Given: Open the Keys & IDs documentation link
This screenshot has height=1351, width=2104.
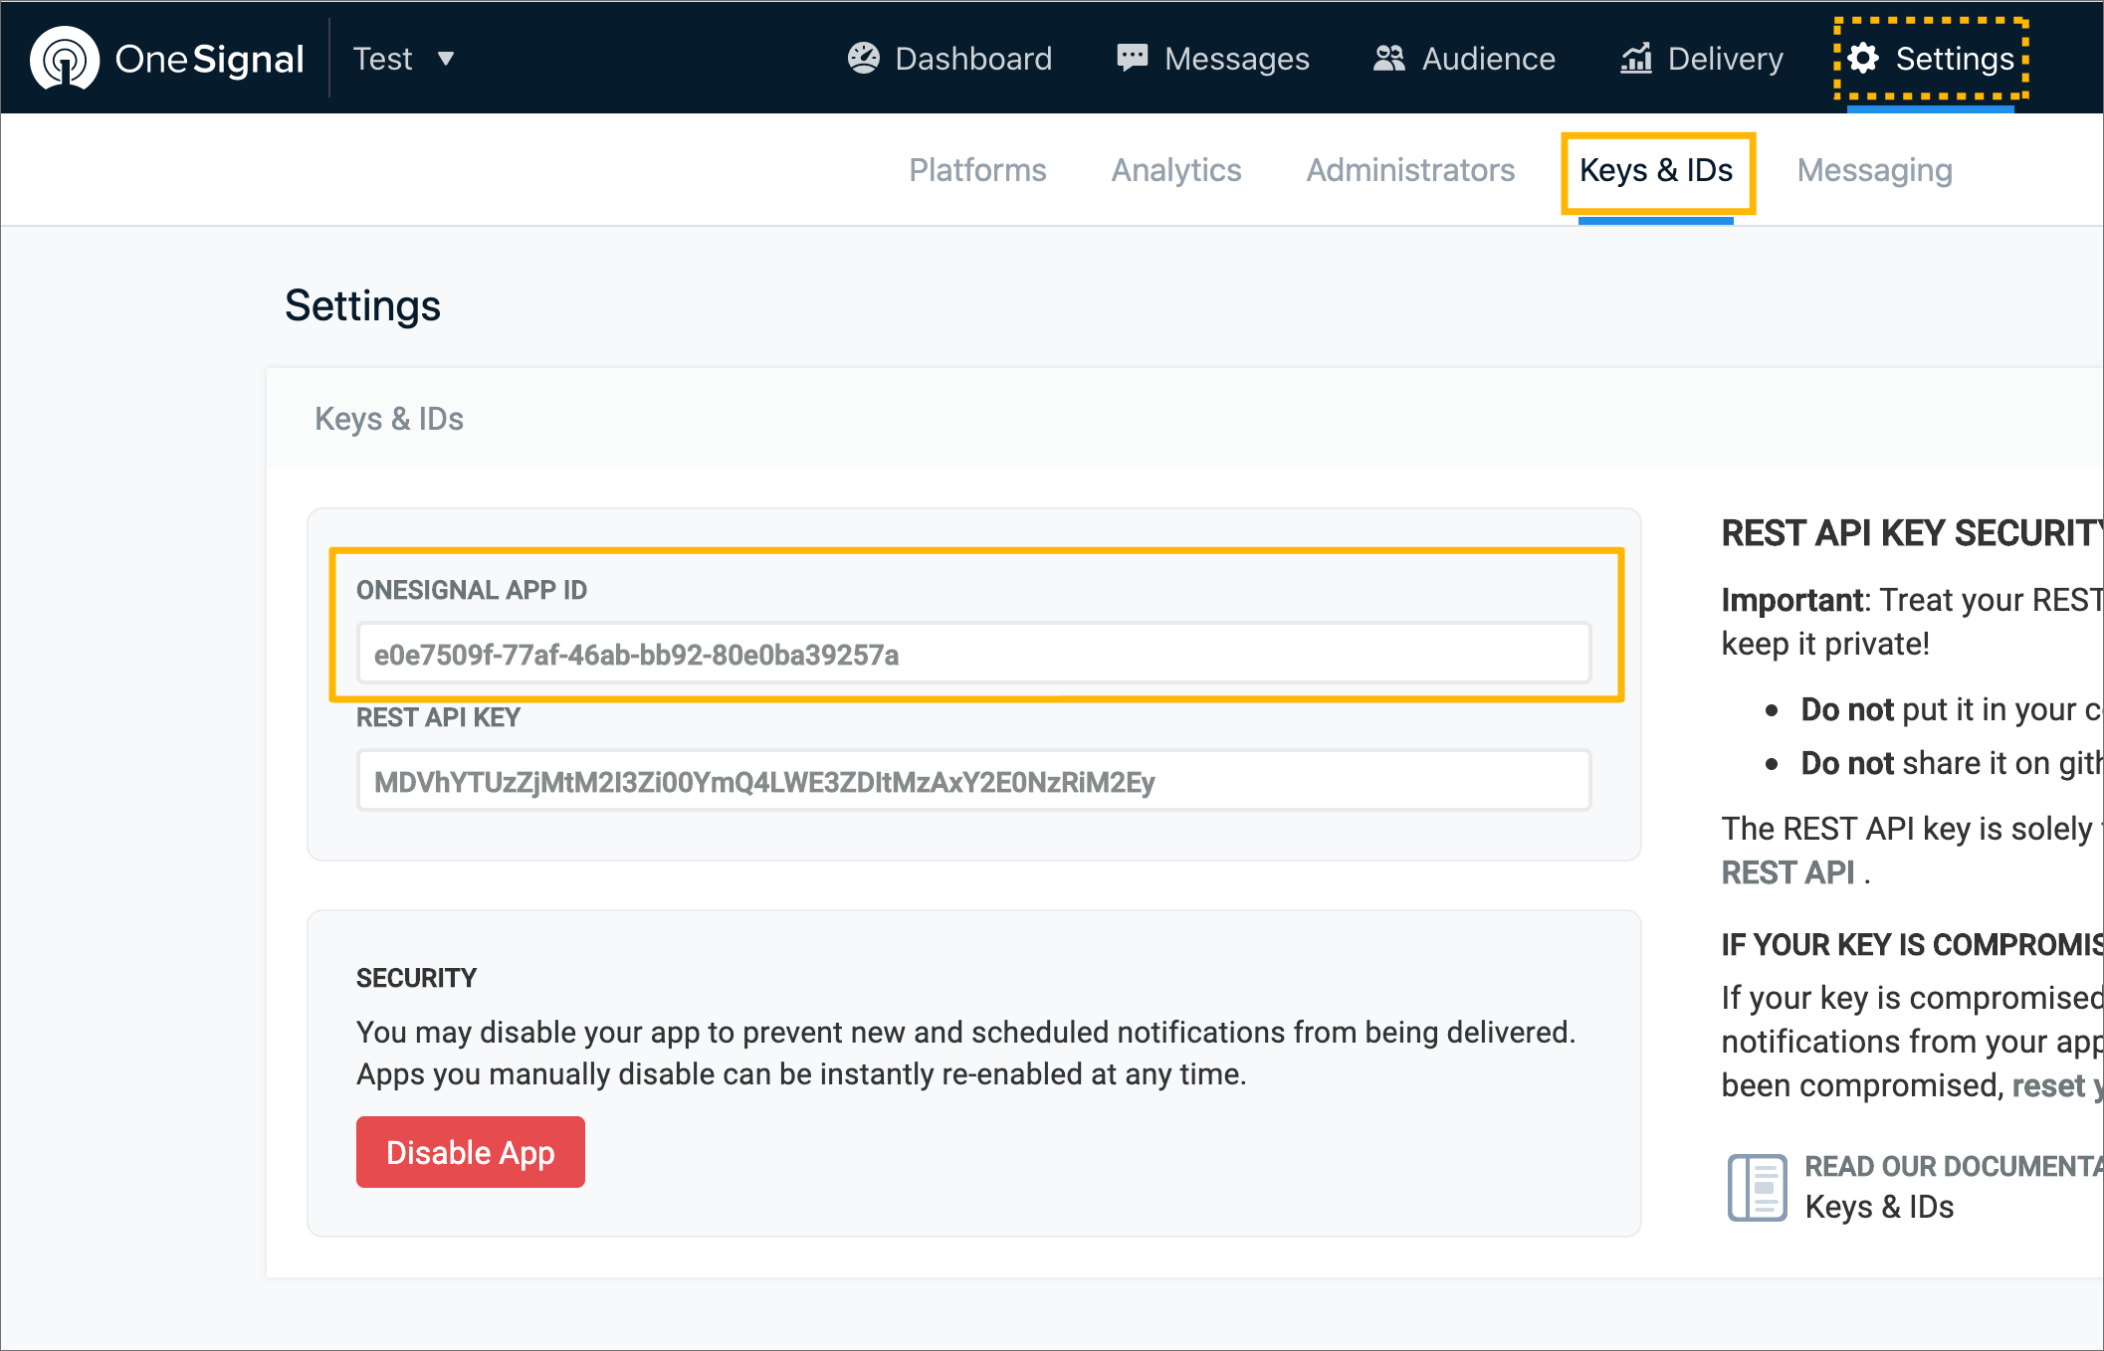Looking at the screenshot, I should 1879,1207.
